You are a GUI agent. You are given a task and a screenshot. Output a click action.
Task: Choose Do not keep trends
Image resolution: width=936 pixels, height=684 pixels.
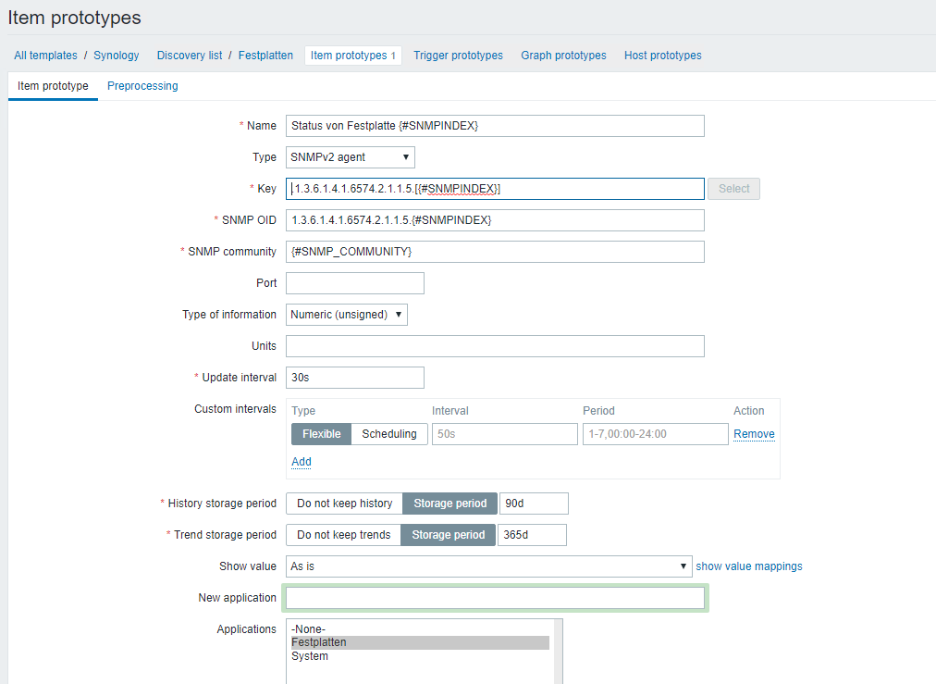pos(343,535)
